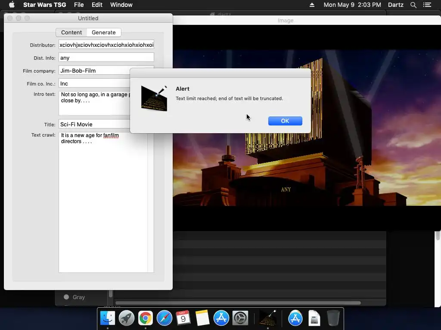Switch to the Content tab
Image resolution: width=441 pixels, height=330 pixels.
(x=71, y=33)
